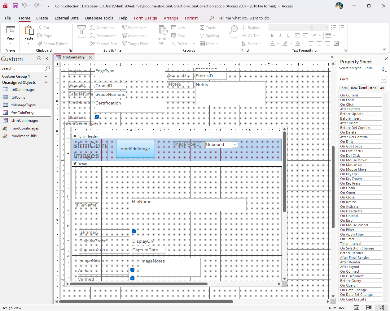This screenshot has width=390, height=311.
Task: Switch to the External Data tab
Action: tap(67, 18)
